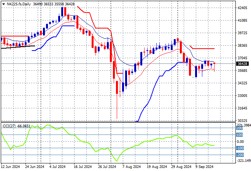Click the 16 Jul 2024 date label
251x171 pixels.
pyautogui.click(x=82, y=167)
